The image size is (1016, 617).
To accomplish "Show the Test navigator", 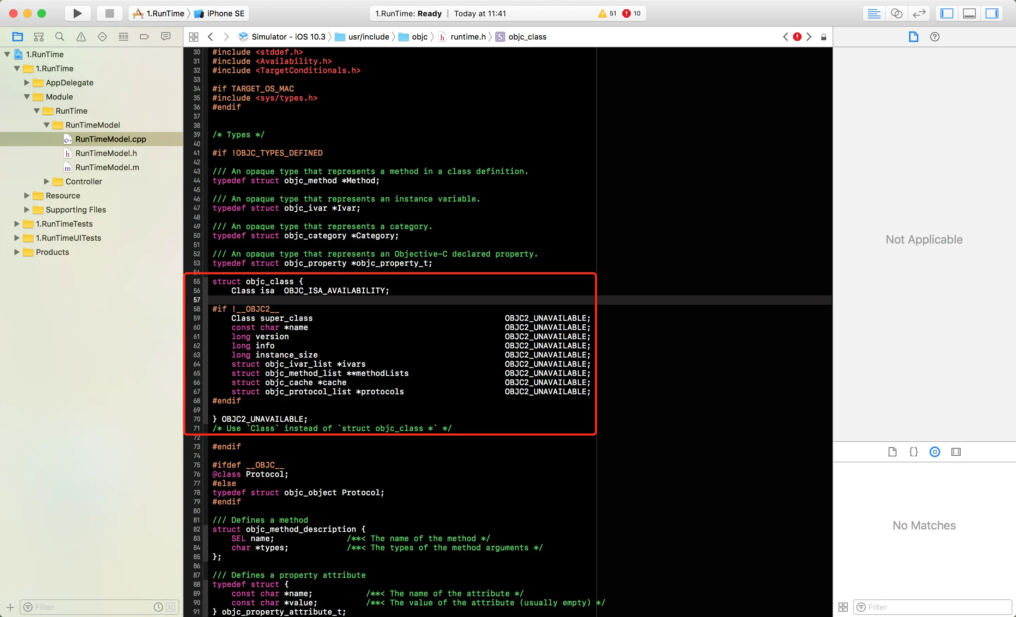I will point(102,37).
